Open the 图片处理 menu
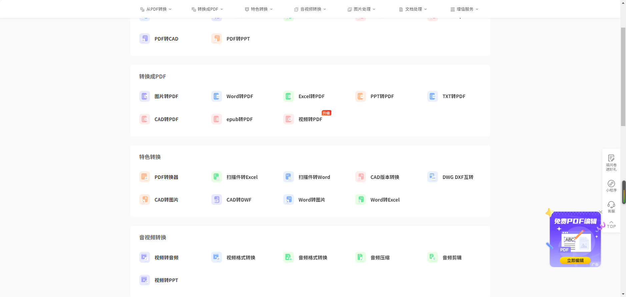This screenshot has height=297, width=626. (361, 9)
